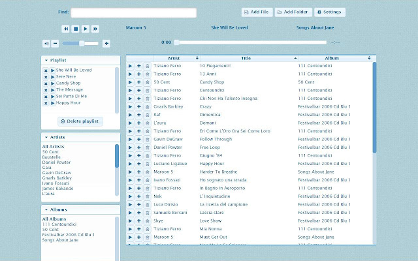Filter by artist Gnarls Barkley
The height and width of the screenshot is (261, 418).
(x=57, y=178)
